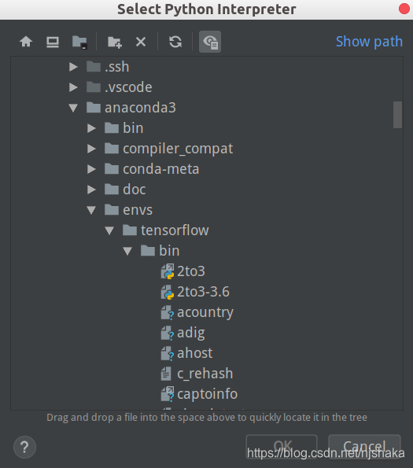
Task: Jump to the desktop directory icon
Action: [x=53, y=42]
